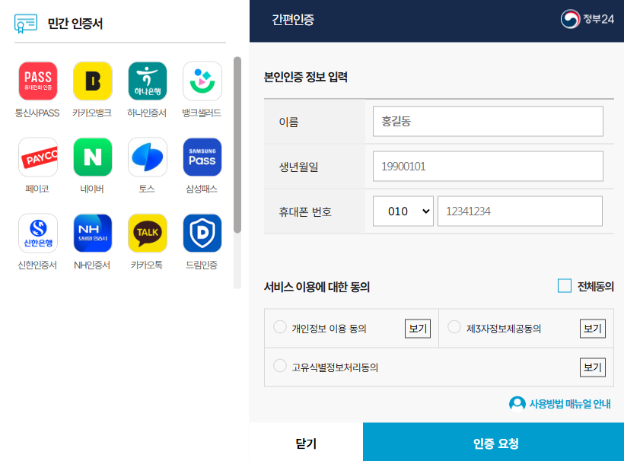Viewport: 624px width, 461px height.
Task: Pick the 뱅크샐러드 certificate icon
Action: (202, 81)
